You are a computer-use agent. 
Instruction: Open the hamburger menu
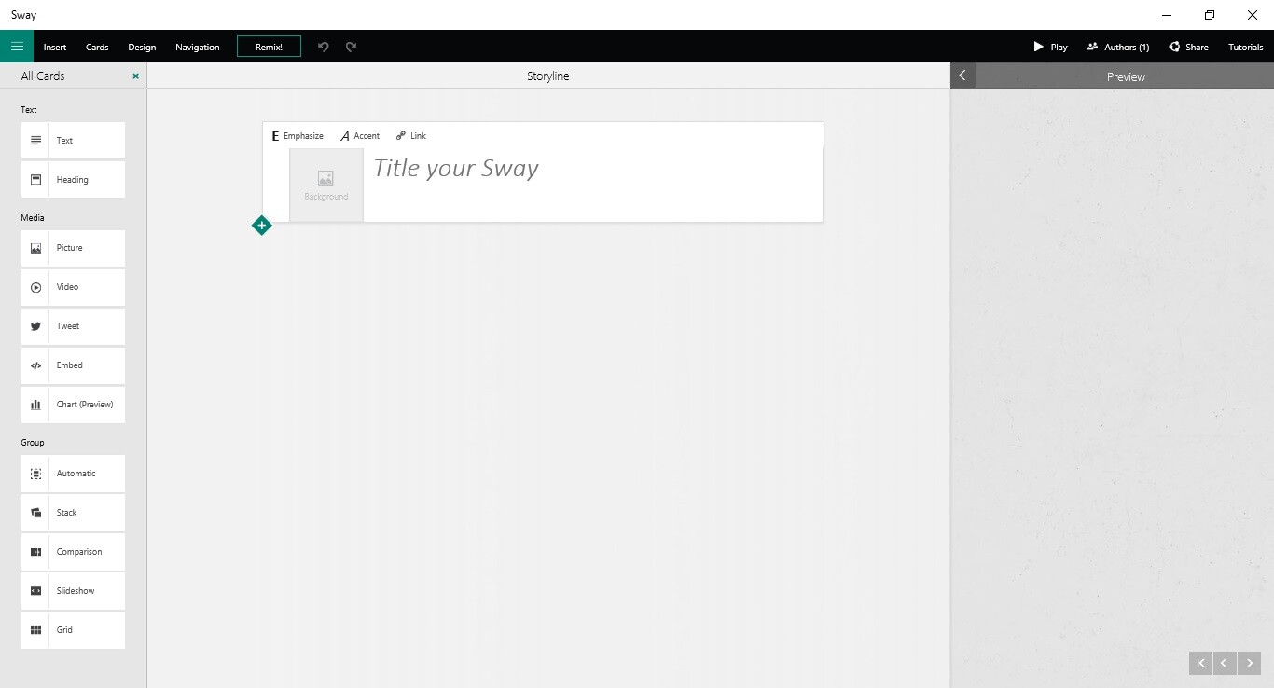tap(17, 46)
